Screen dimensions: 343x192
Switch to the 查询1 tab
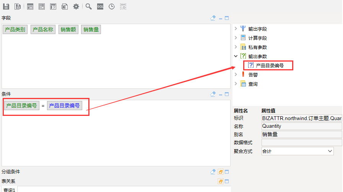10,190
